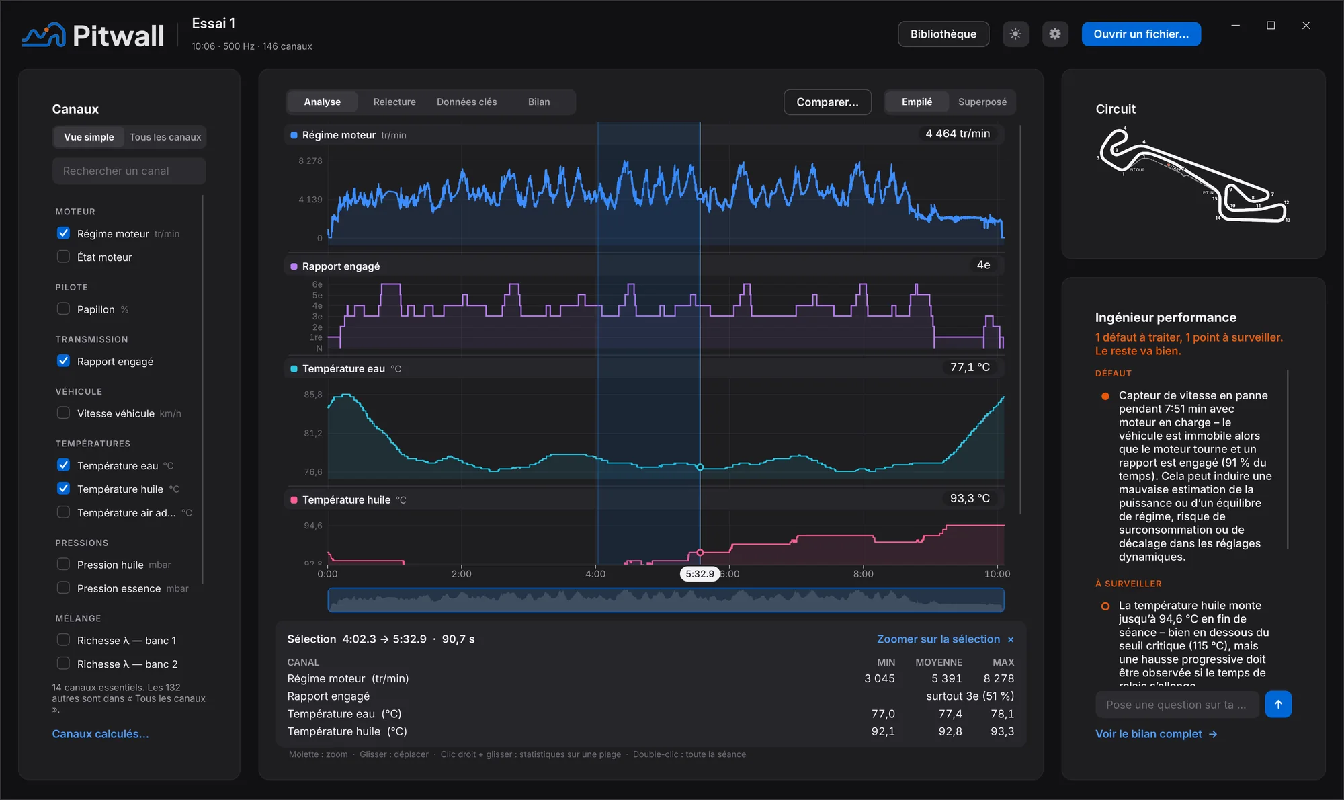Click the 5:32.9 cursor time marker
Viewport: 1344px width, 800px height.
click(x=700, y=574)
